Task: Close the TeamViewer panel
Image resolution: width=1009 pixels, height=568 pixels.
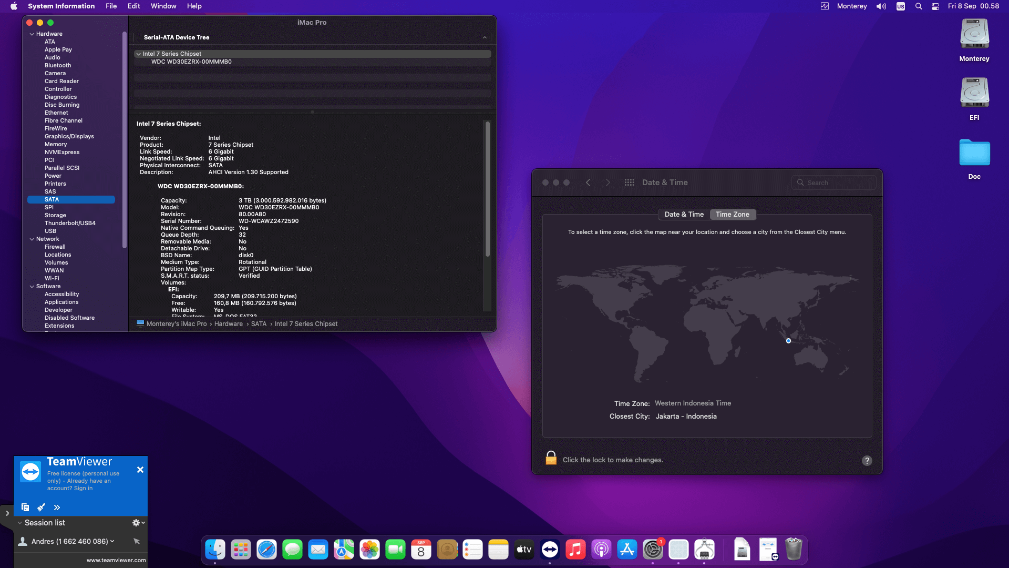Action: click(x=140, y=470)
